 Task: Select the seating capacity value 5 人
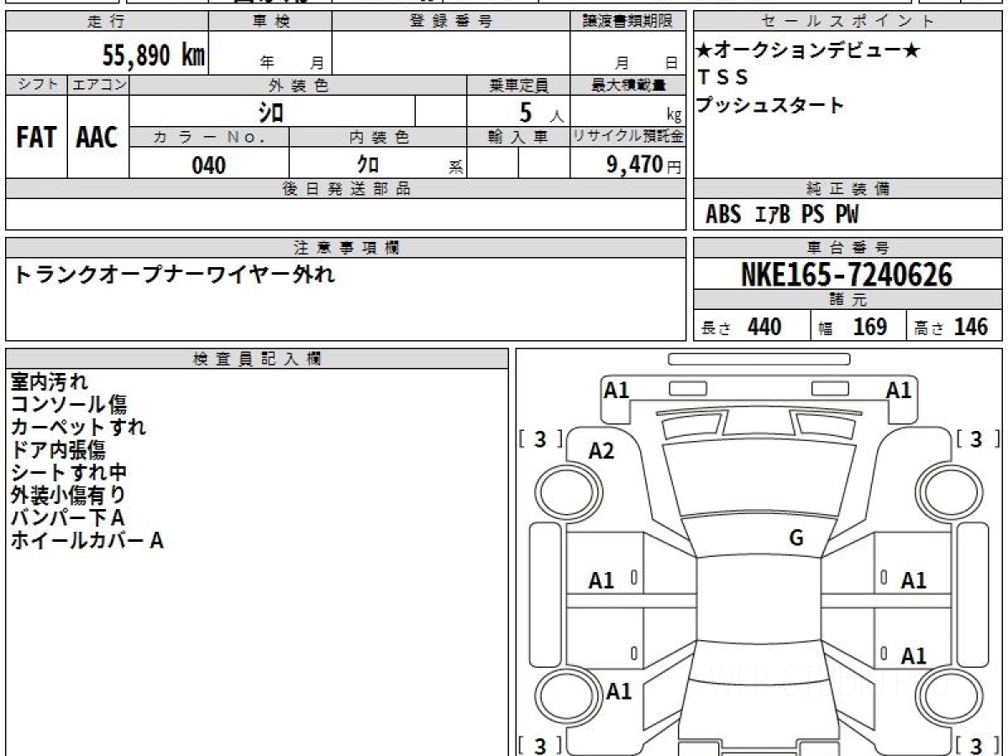[x=541, y=112]
